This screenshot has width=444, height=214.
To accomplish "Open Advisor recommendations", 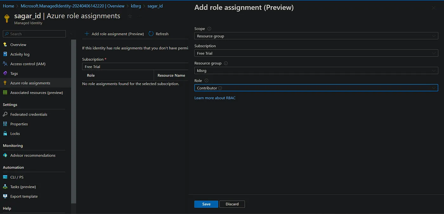I will coord(33,155).
